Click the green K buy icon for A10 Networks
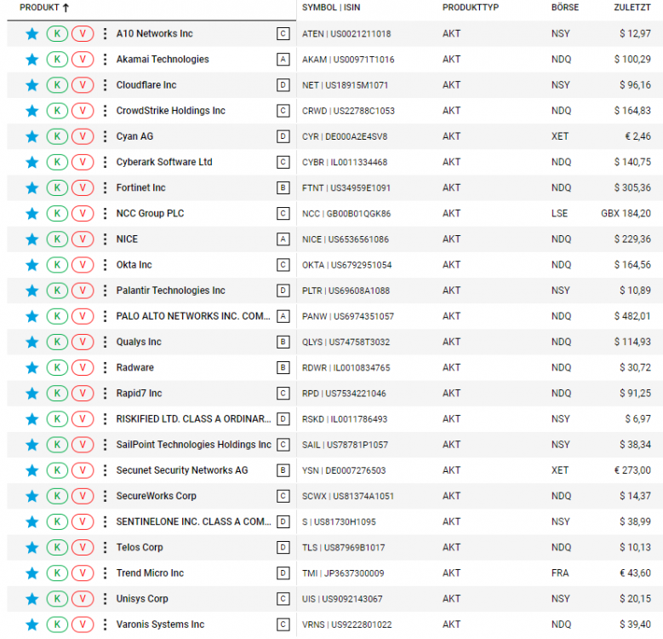The image size is (663, 639). (x=57, y=34)
